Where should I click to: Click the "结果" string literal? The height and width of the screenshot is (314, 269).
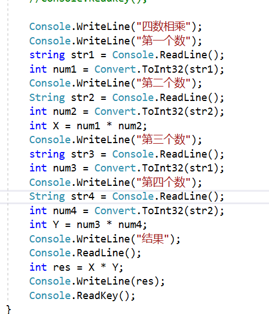153,239
